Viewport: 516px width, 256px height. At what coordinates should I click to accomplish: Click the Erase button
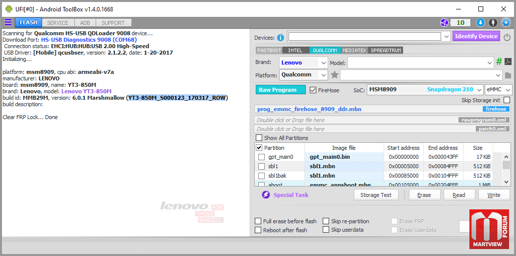point(424,194)
